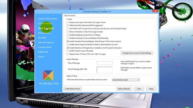The width and height of the screenshot is (193, 108).
Task: Click the 'System Failure' group label
Action: pyautogui.click(x=72, y=76)
